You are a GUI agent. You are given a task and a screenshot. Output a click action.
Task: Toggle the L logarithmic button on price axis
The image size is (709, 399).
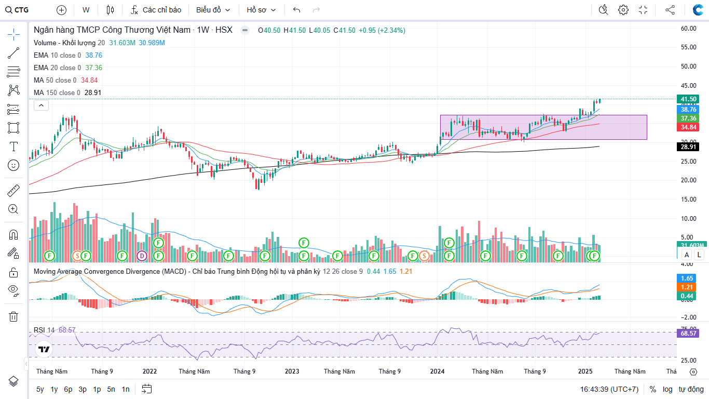699,255
